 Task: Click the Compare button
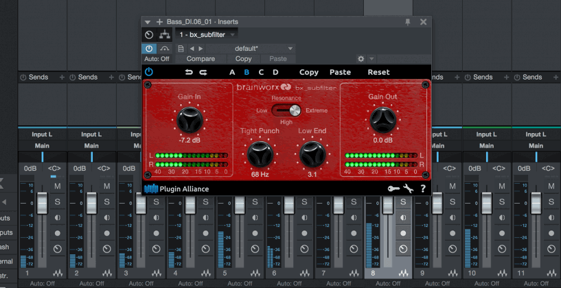tap(201, 59)
